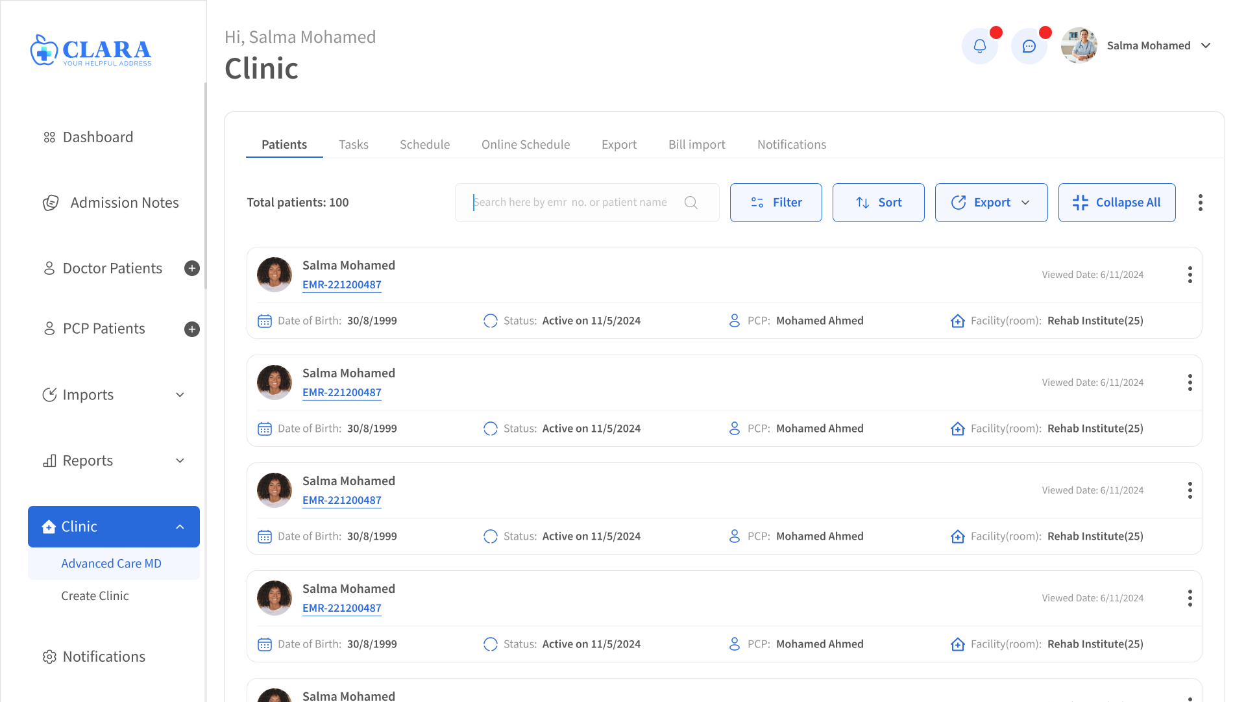Click the search magnifier icon
This screenshot has width=1246, height=702.
(691, 203)
